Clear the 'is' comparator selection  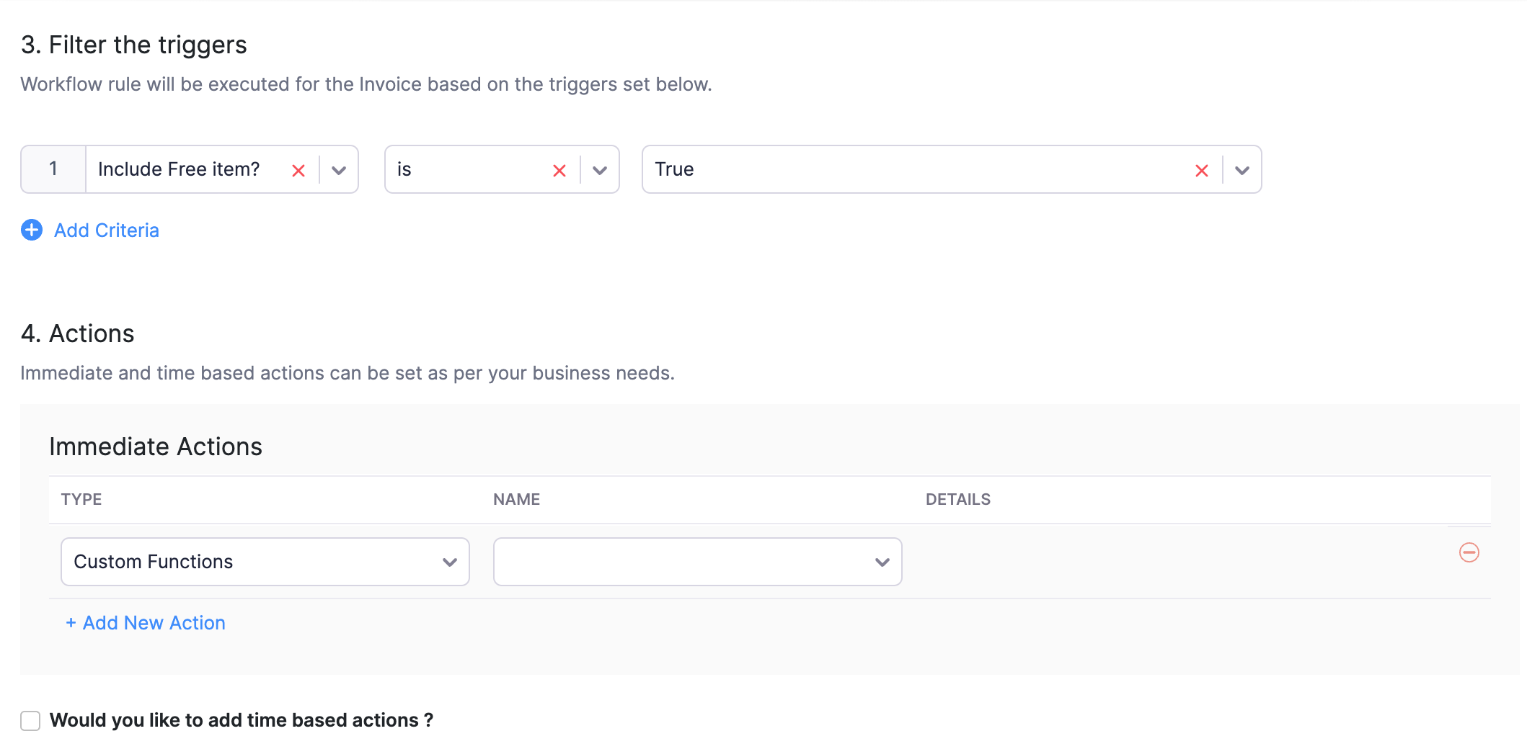tap(559, 171)
